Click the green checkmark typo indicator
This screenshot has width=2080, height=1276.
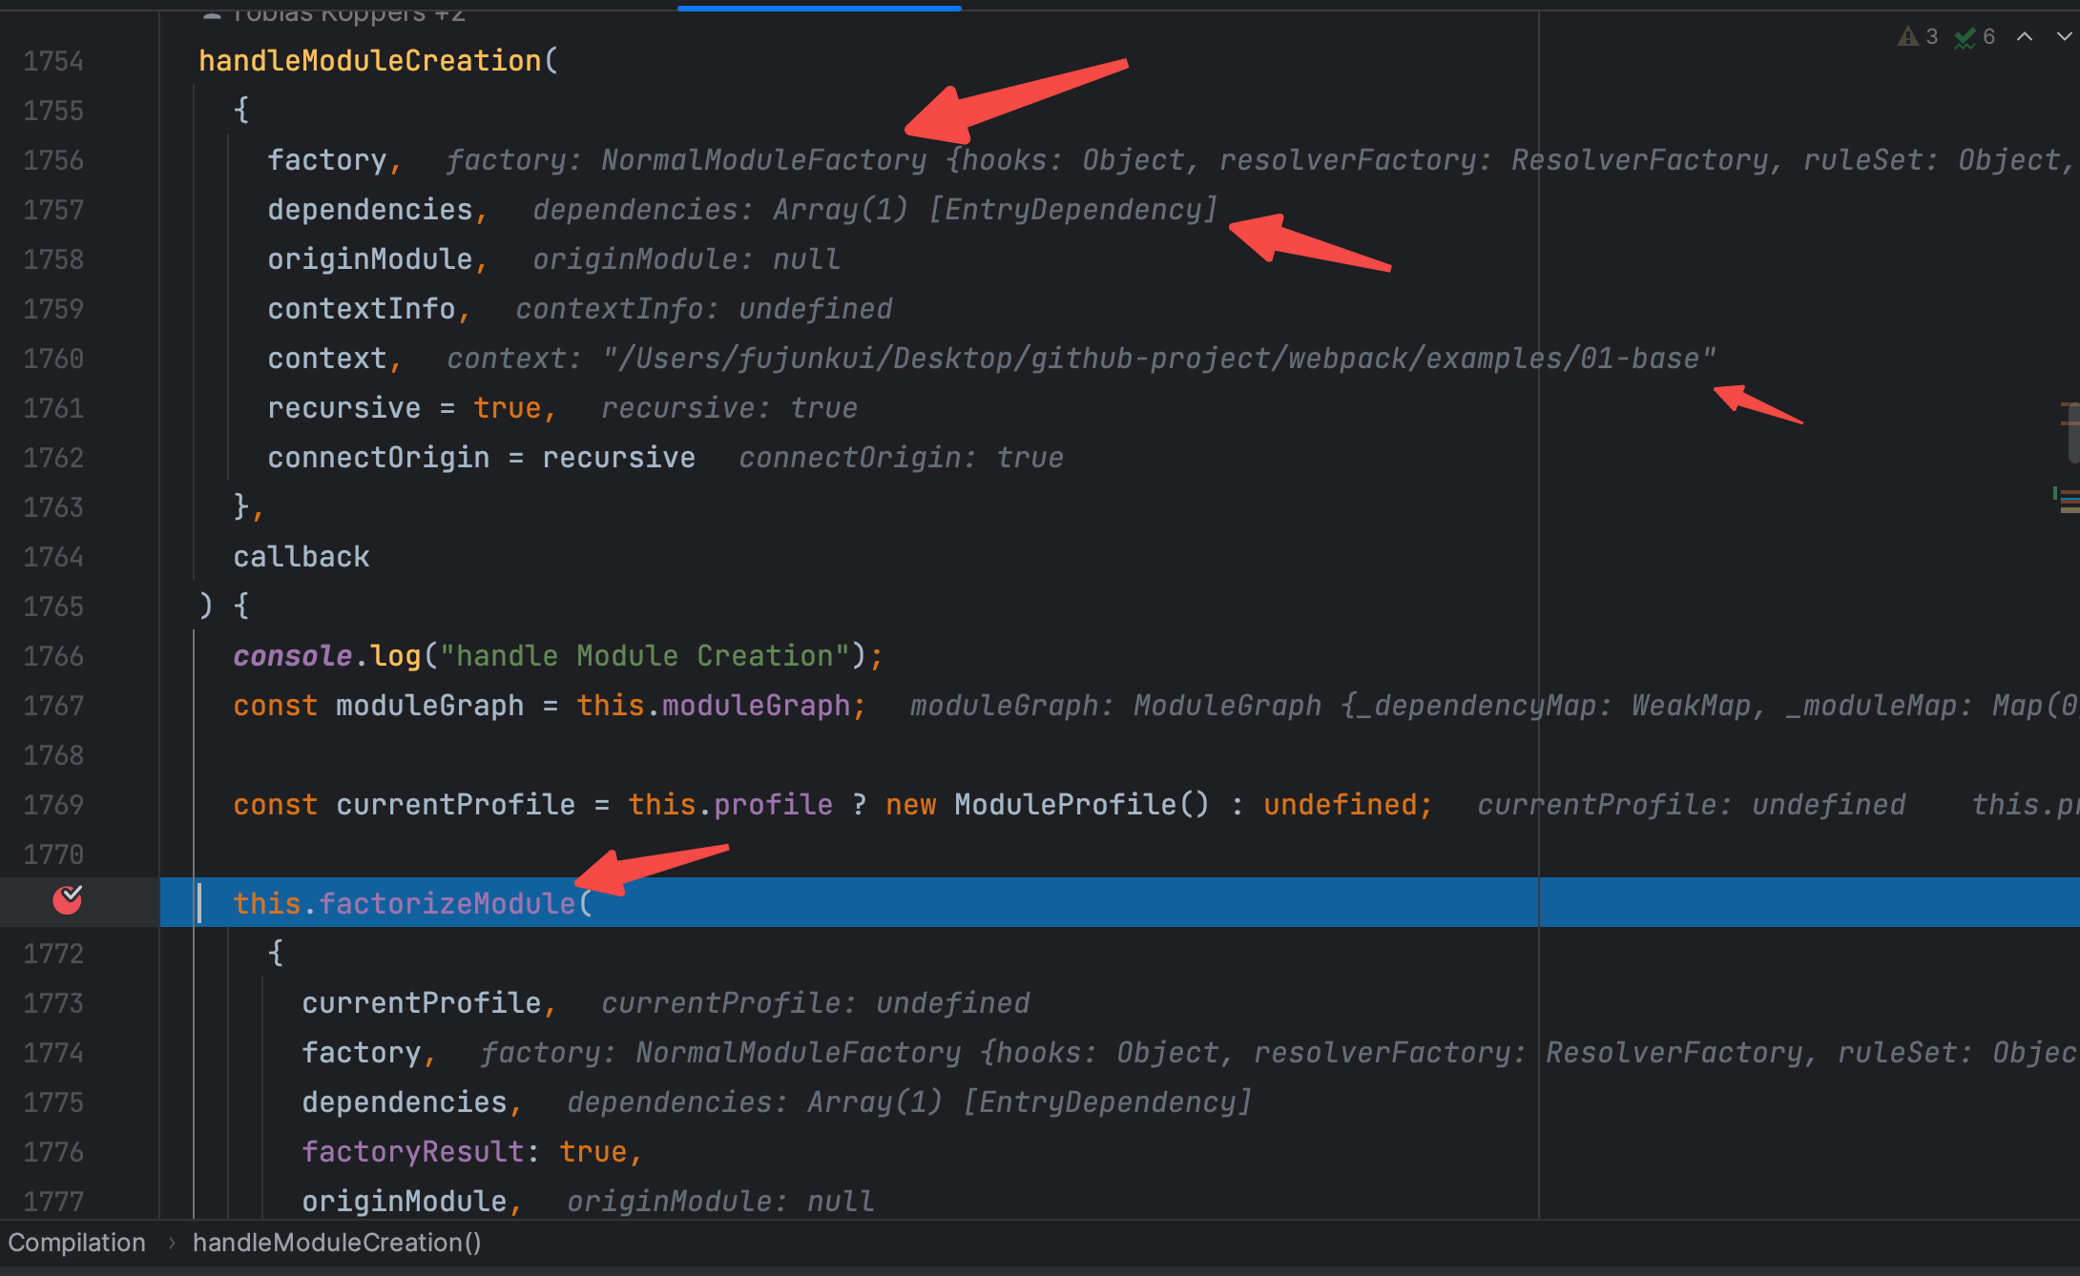[1966, 37]
